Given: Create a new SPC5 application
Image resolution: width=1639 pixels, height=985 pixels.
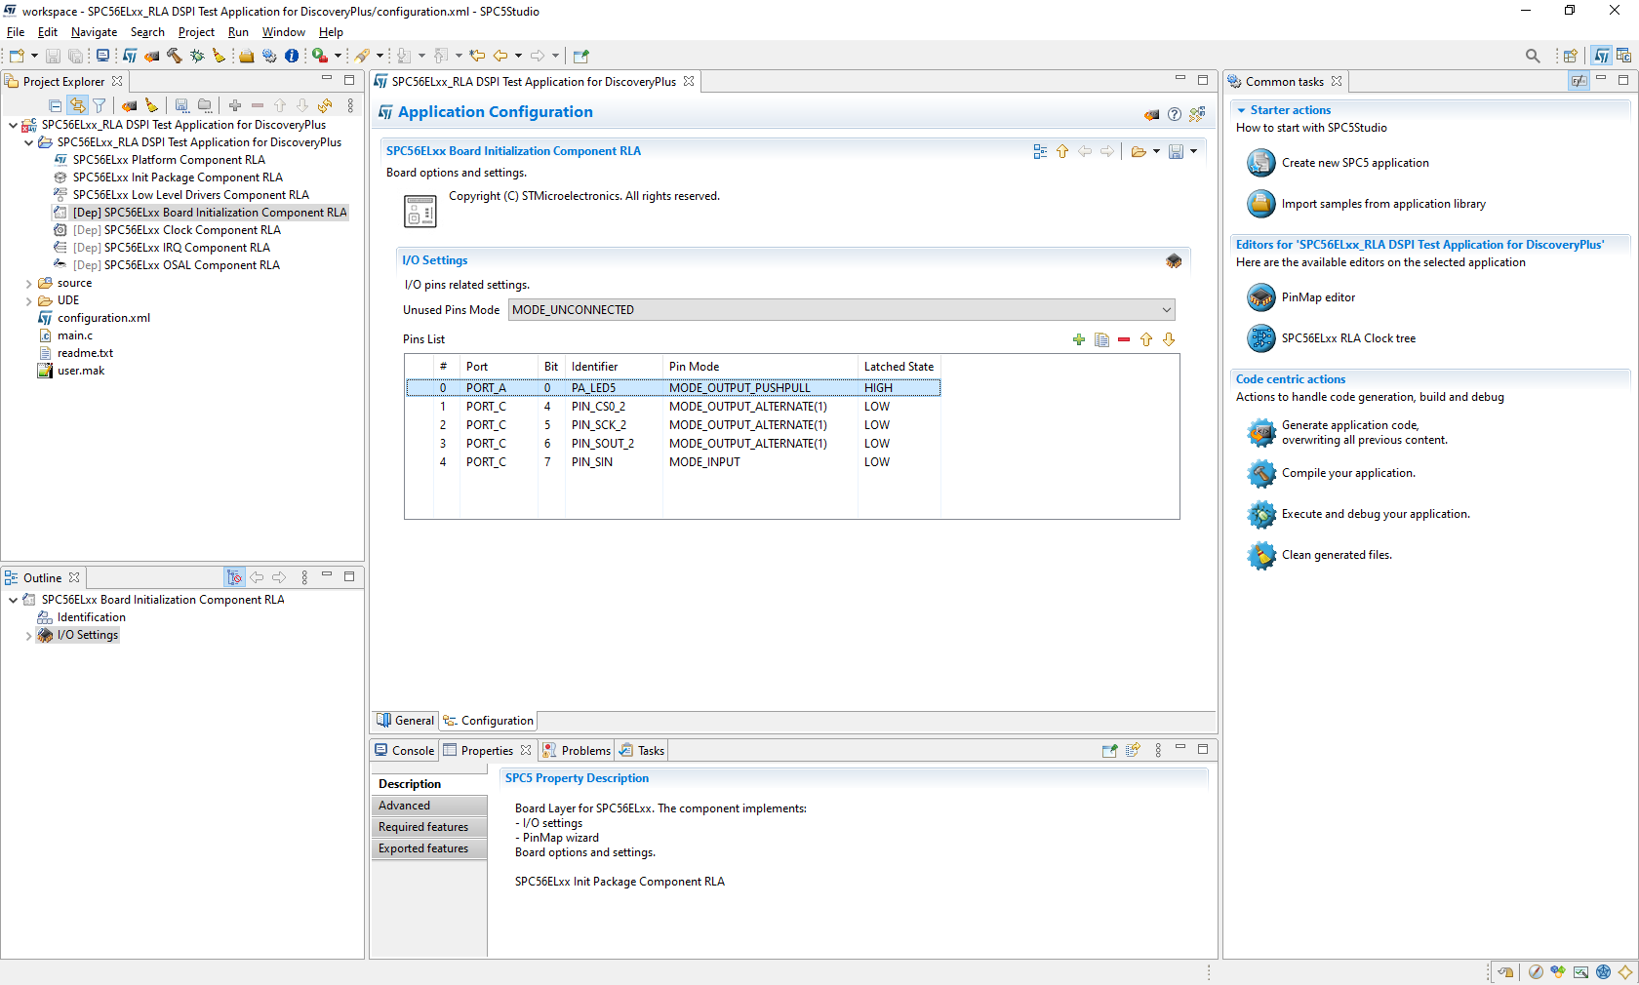Looking at the screenshot, I should tap(1355, 163).
